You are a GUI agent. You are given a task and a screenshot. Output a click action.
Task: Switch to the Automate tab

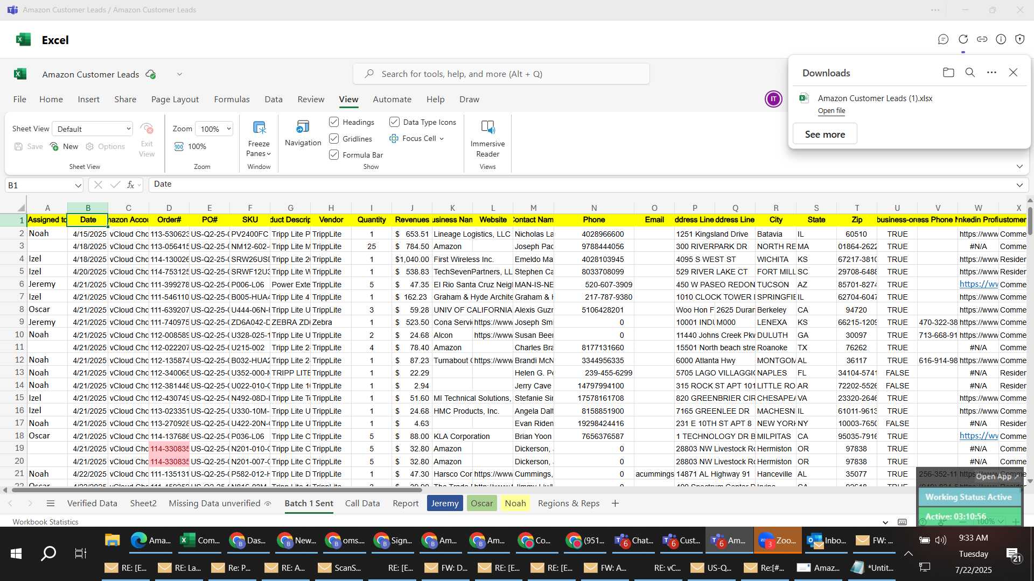(x=392, y=100)
